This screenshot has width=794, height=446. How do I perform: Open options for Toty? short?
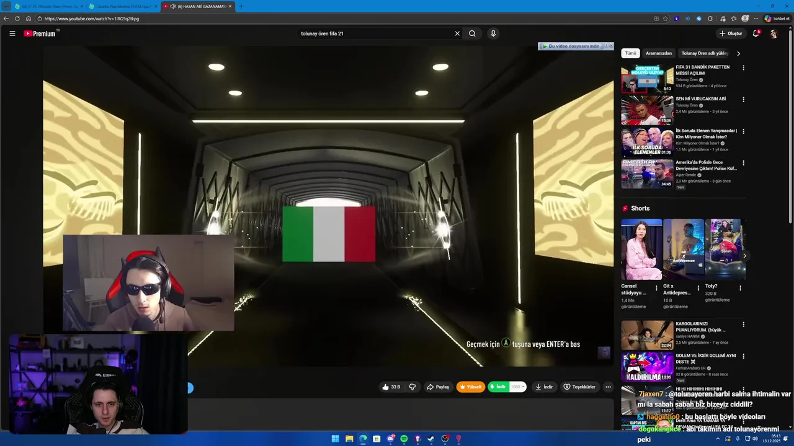[x=740, y=288]
